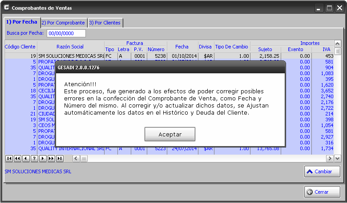Click the application icon in title bar
Image resolution: width=347 pixels, height=203 pixels.
click(x=7, y=8)
